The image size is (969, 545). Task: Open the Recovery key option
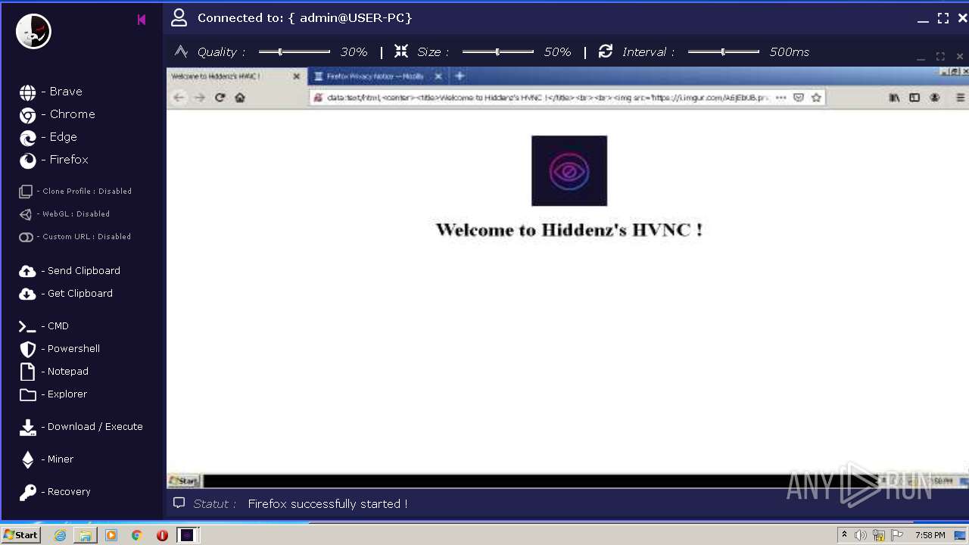point(55,492)
